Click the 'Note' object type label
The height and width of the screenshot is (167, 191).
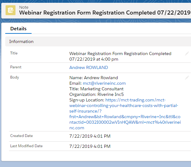point(24,7)
